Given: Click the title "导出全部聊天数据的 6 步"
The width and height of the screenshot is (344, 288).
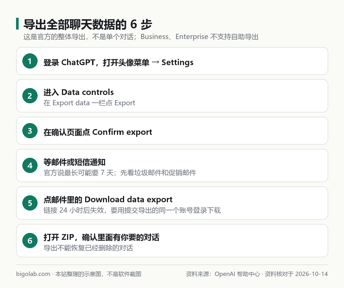Looking at the screenshot, I should (87, 24).
